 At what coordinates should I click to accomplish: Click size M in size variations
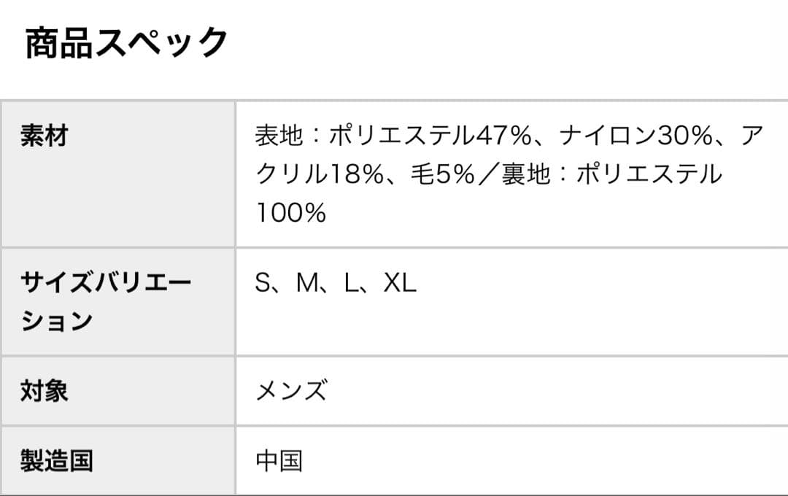coord(306,283)
